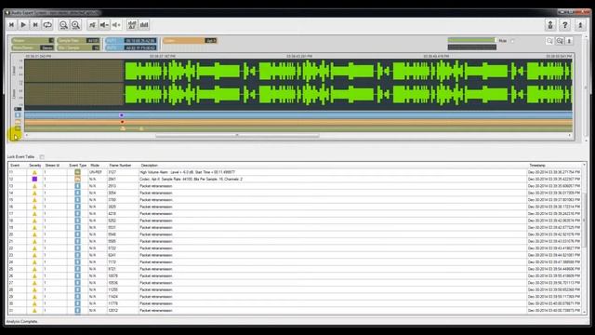The height and width of the screenshot is (335, 595).
Task: Sort by the Timestamp column header
Action: (537, 166)
